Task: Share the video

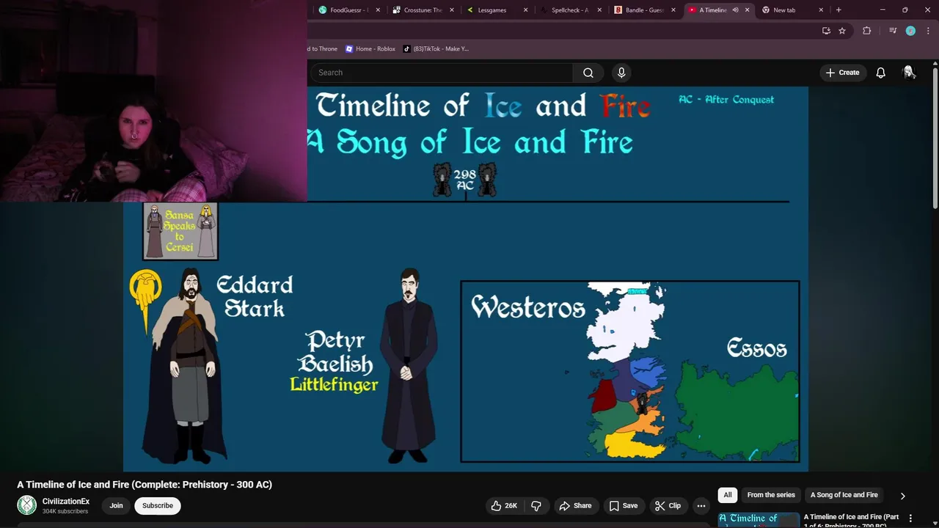Action: coord(575,505)
